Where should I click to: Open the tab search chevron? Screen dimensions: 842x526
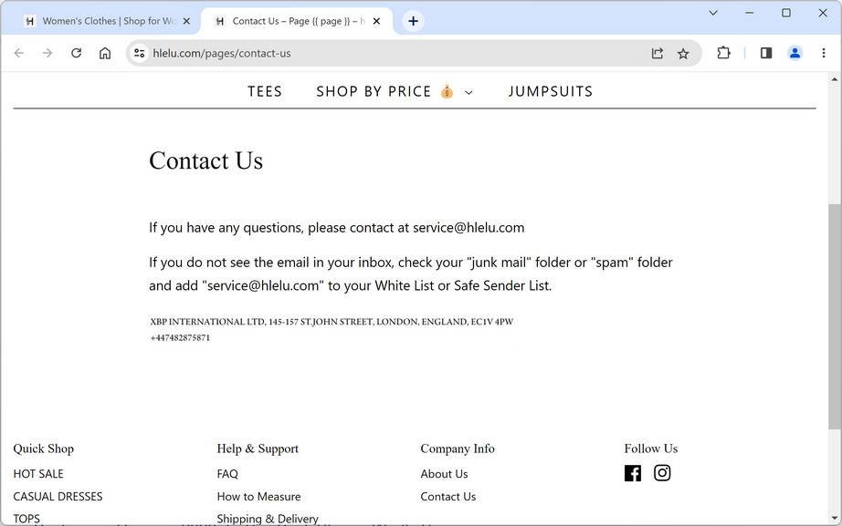pyautogui.click(x=713, y=13)
